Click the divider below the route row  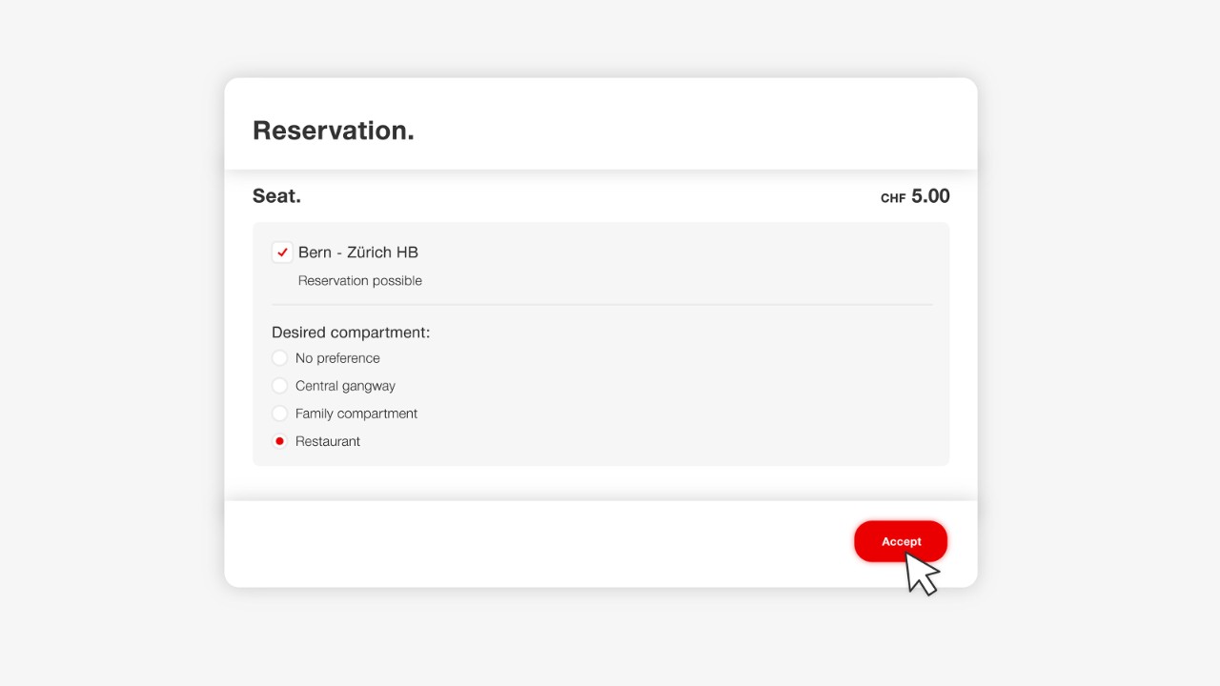point(600,303)
